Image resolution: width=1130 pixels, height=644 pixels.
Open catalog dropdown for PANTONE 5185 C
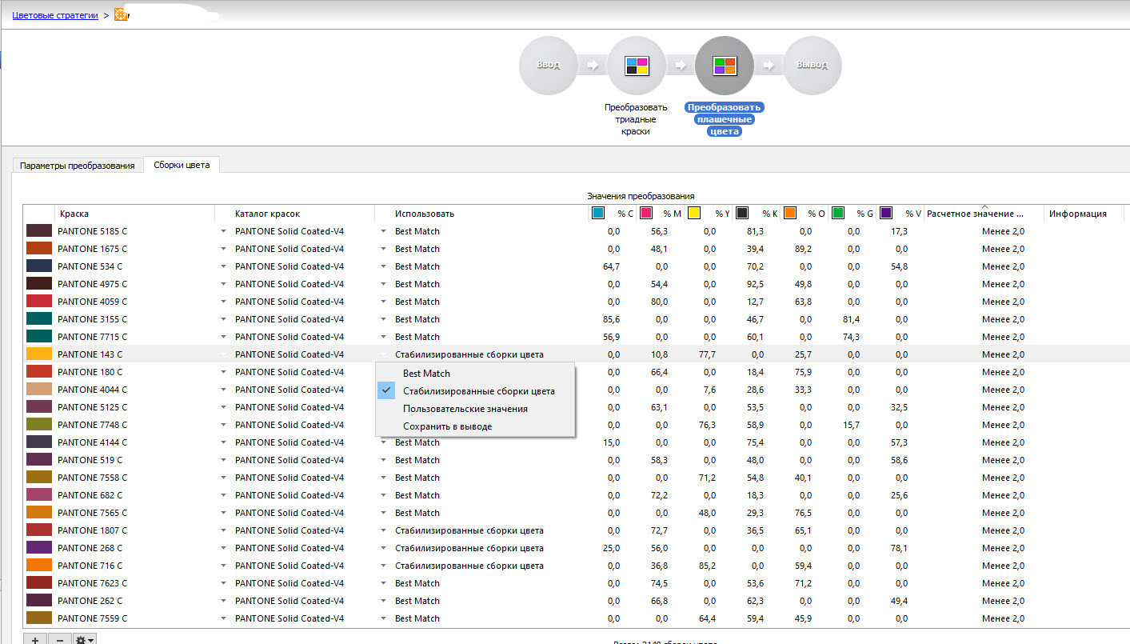pos(224,231)
